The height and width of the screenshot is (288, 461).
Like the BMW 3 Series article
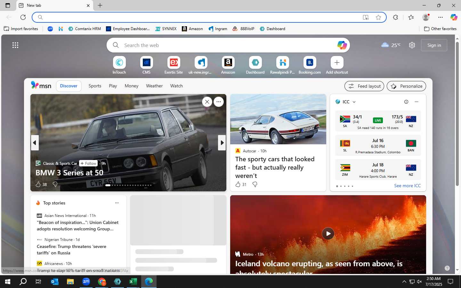pos(38,184)
